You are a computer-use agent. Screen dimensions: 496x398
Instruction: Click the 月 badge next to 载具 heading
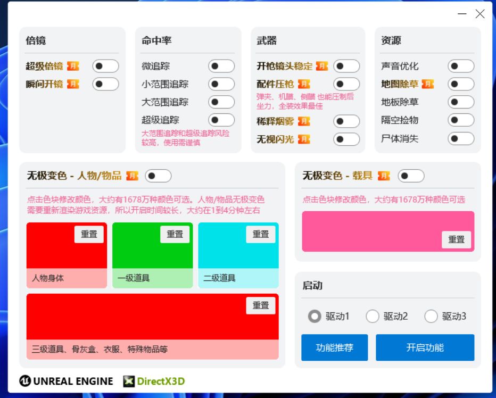pos(384,176)
